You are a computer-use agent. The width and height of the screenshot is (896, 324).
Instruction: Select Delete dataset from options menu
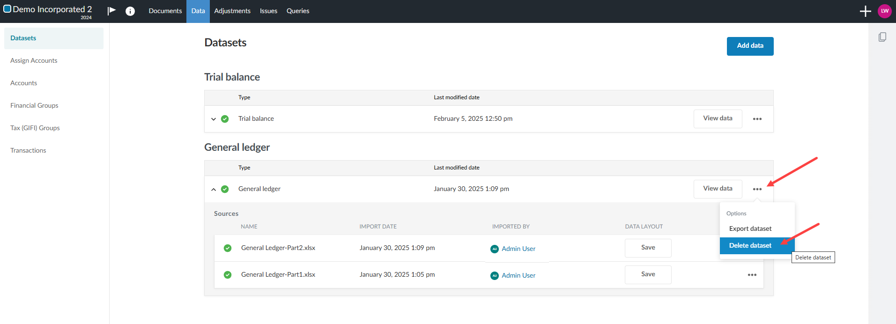pyautogui.click(x=750, y=245)
